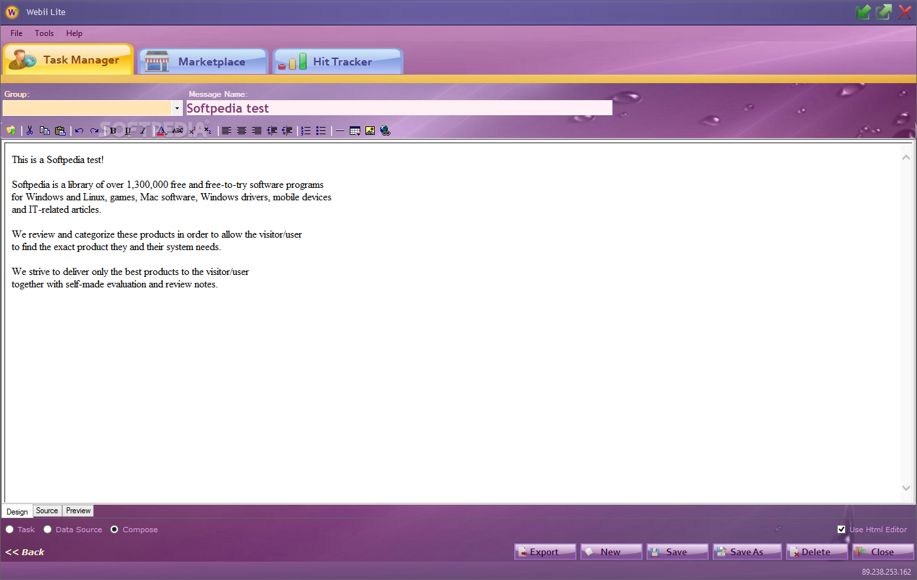This screenshot has height=580, width=917.
Task: Click the Save button
Action: 677,552
